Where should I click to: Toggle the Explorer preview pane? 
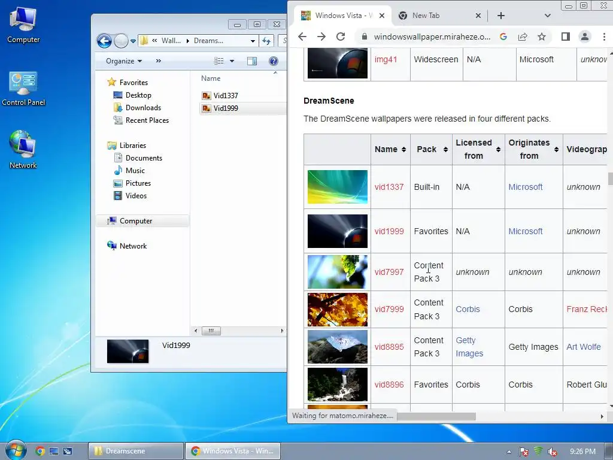[252, 61]
